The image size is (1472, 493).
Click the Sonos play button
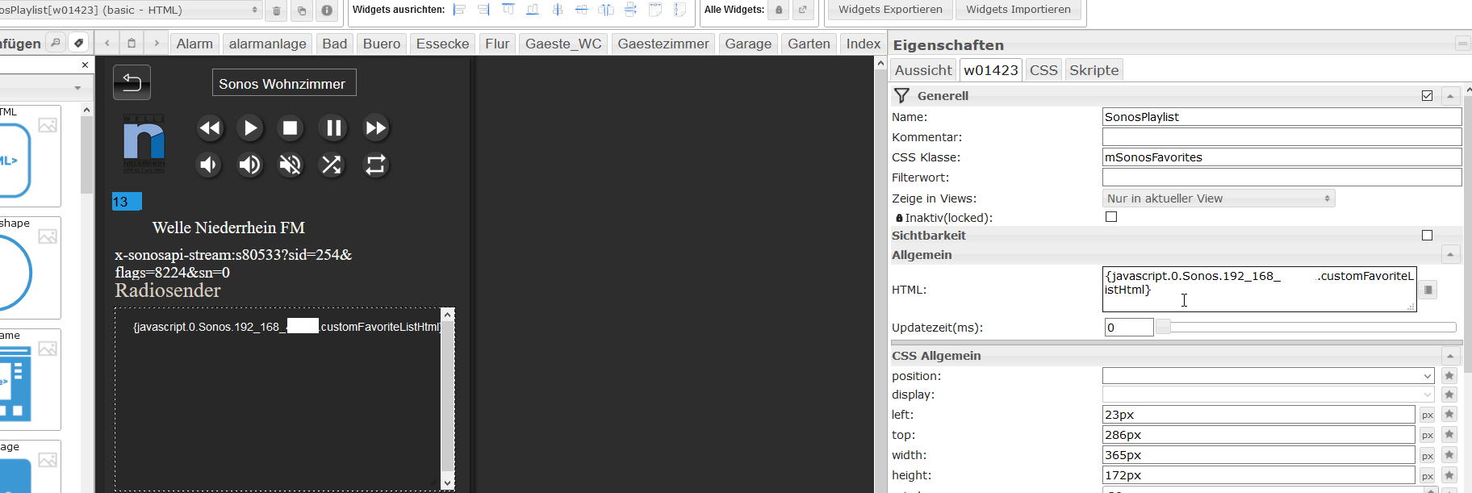coord(250,127)
